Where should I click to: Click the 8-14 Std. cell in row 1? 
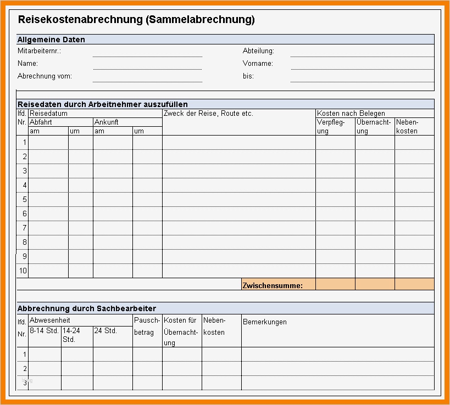pos(44,355)
